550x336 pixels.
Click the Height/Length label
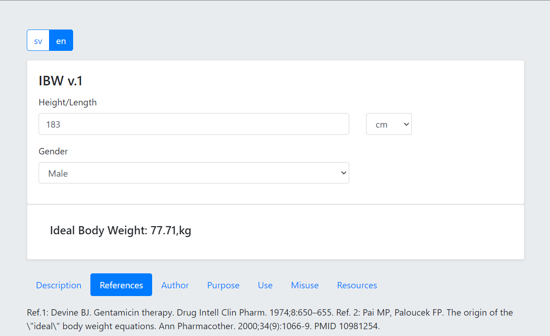[68, 103]
